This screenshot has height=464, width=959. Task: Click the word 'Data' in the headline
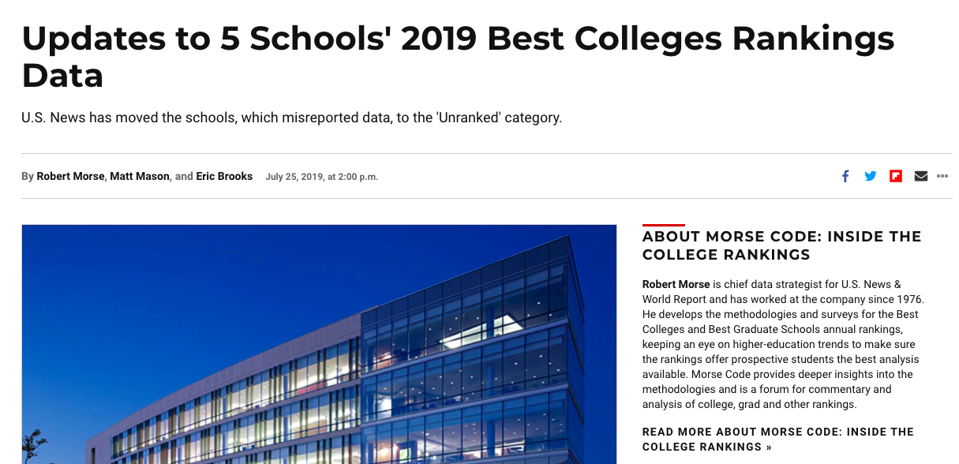(62, 76)
